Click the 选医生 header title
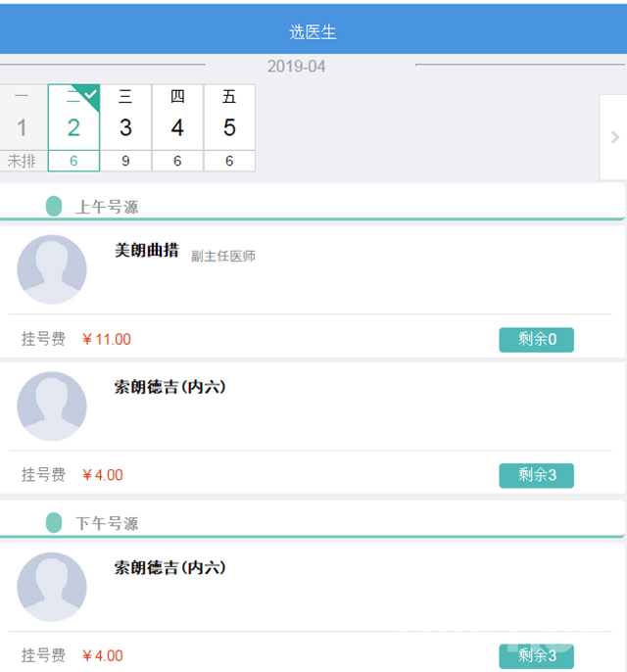Screen dimensions: 627x672 [x=313, y=32]
